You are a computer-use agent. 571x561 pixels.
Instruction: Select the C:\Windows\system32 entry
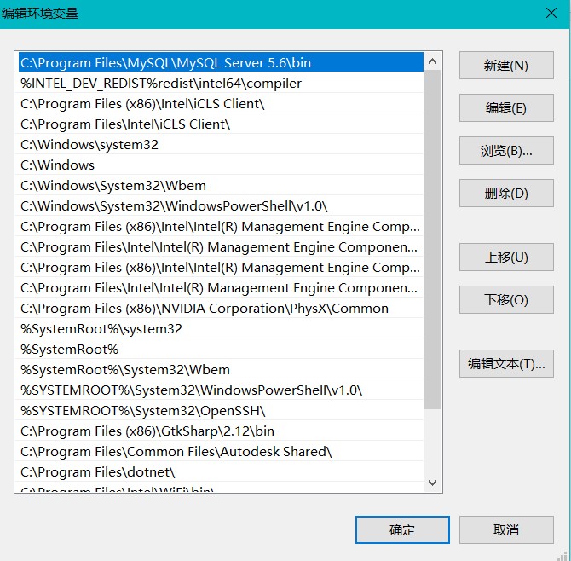(x=221, y=145)
